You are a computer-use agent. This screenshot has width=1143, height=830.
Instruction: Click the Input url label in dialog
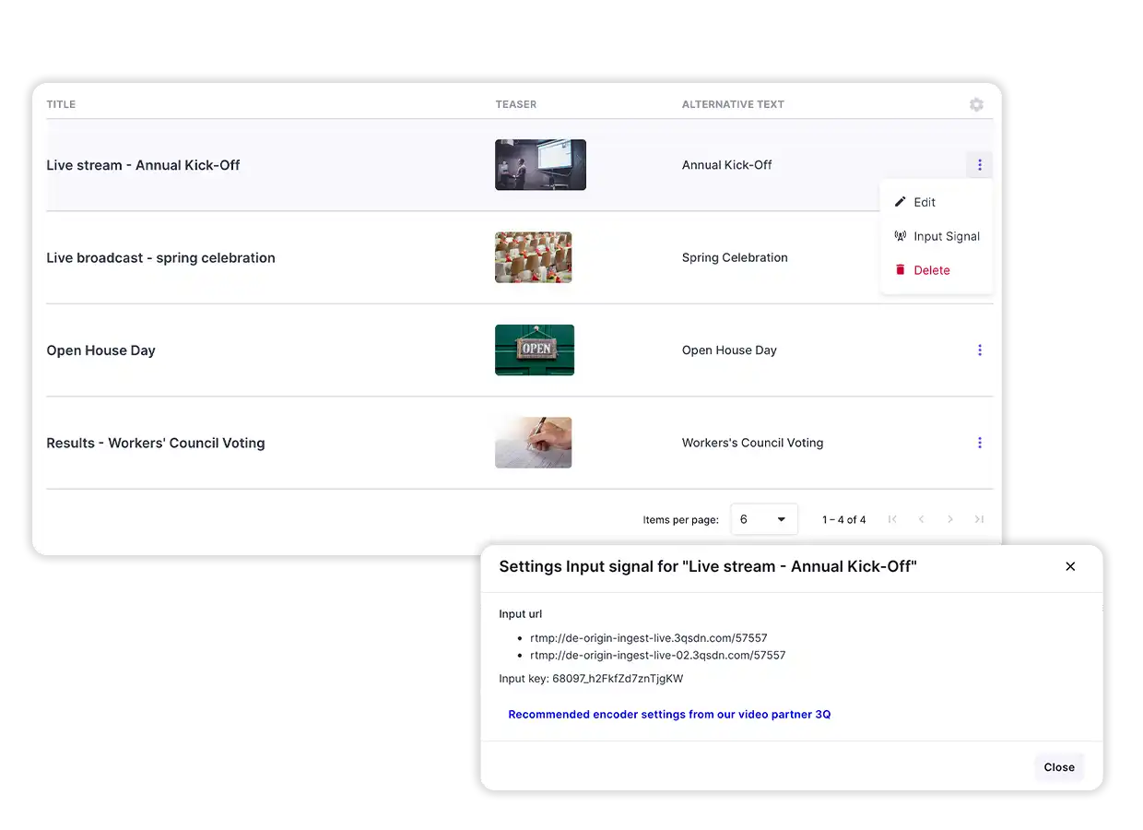[521, 614]
